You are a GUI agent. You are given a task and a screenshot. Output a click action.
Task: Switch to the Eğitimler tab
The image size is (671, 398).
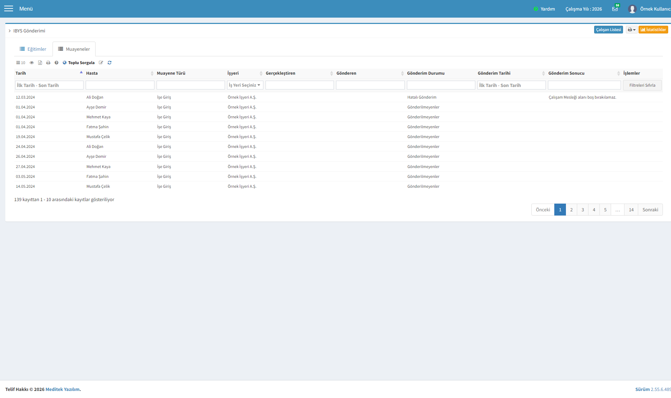click(33, 49)
